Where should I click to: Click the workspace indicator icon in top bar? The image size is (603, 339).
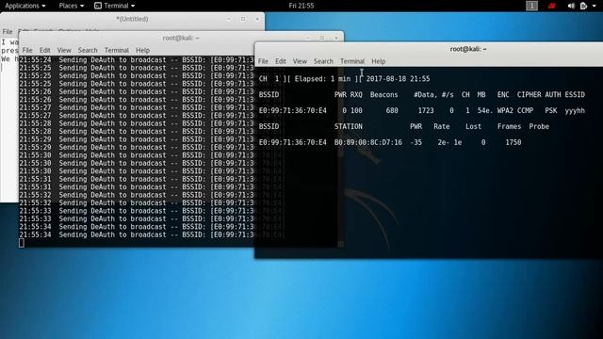[x=531, y=6]
